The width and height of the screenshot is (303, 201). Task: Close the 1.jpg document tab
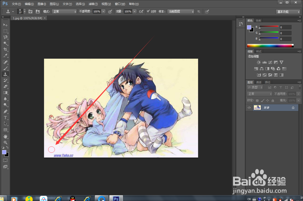click(45, 18)
